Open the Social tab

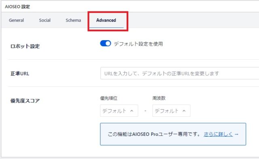pos(45,20)
